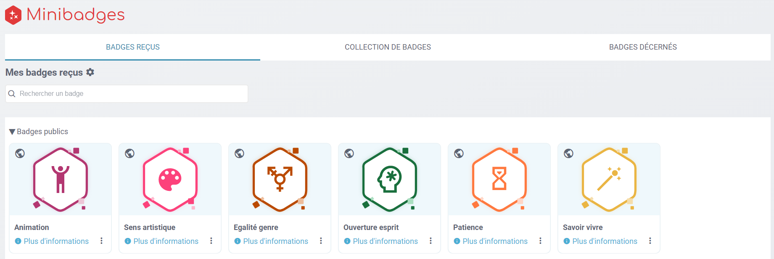Switch to Collection de badges tab

tap(388, 47)
